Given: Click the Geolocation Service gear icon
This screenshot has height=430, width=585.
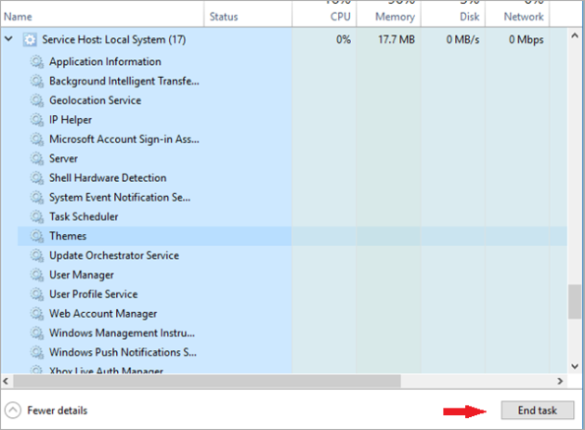Looking at the screenshot, I should coord(36,100).
